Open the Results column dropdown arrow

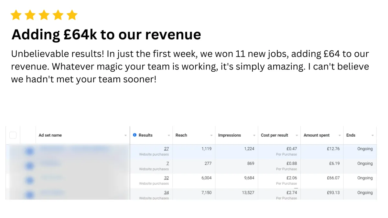[x=169, y=136]
